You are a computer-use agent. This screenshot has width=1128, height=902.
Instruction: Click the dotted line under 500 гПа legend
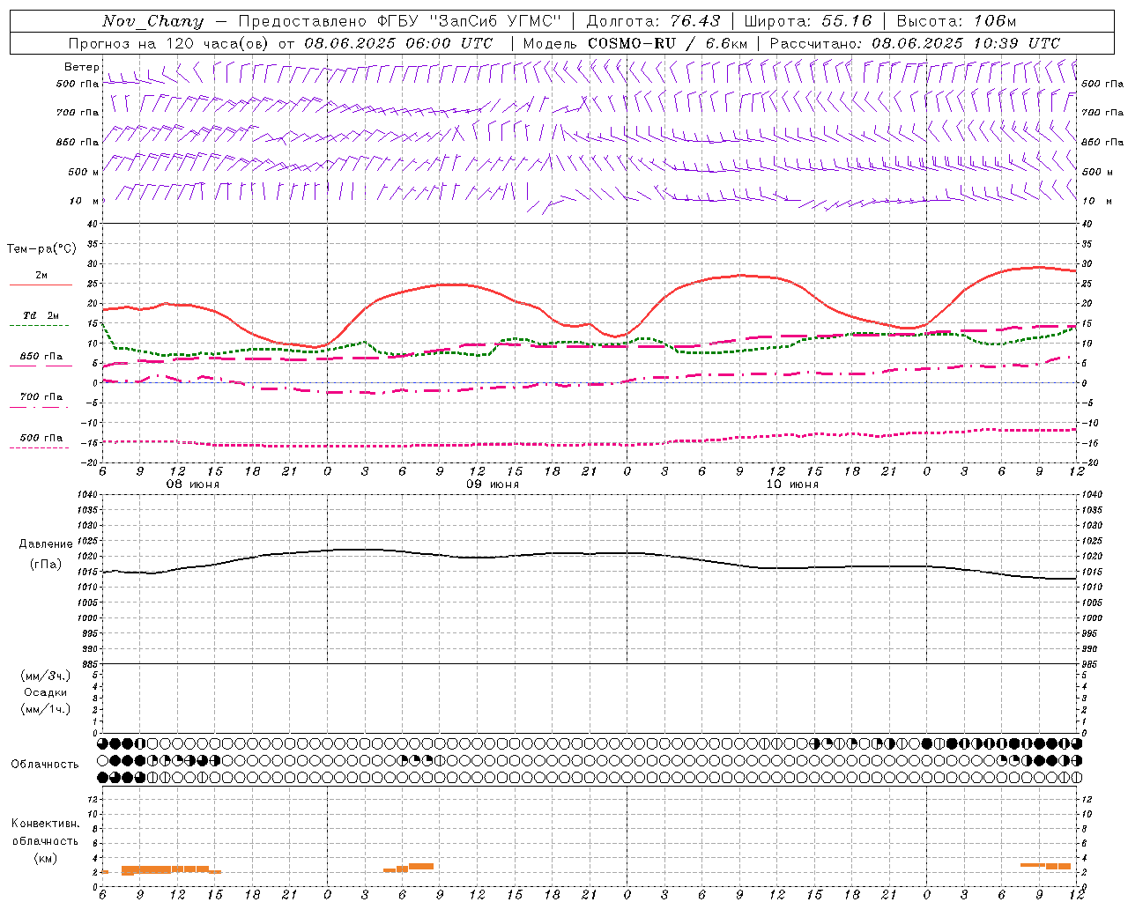[39, 447]
